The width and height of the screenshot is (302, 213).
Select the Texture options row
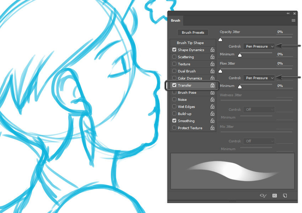click(193, 64)
